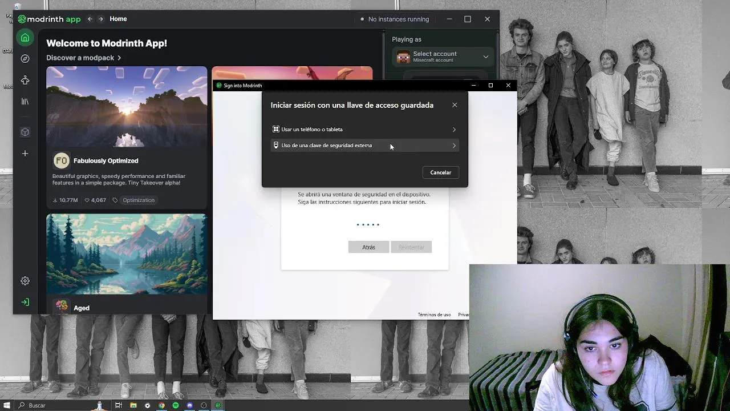Viewport: 730px width, 411px height.
Task: Click the Minecraft account avatar head
Action: click(404, 57)
